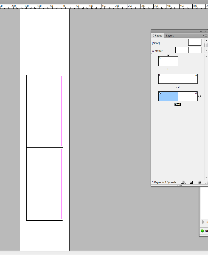Screen dimensions: 208x255
Task: Select the right page of spread 3-2
Action: [188, 79]
